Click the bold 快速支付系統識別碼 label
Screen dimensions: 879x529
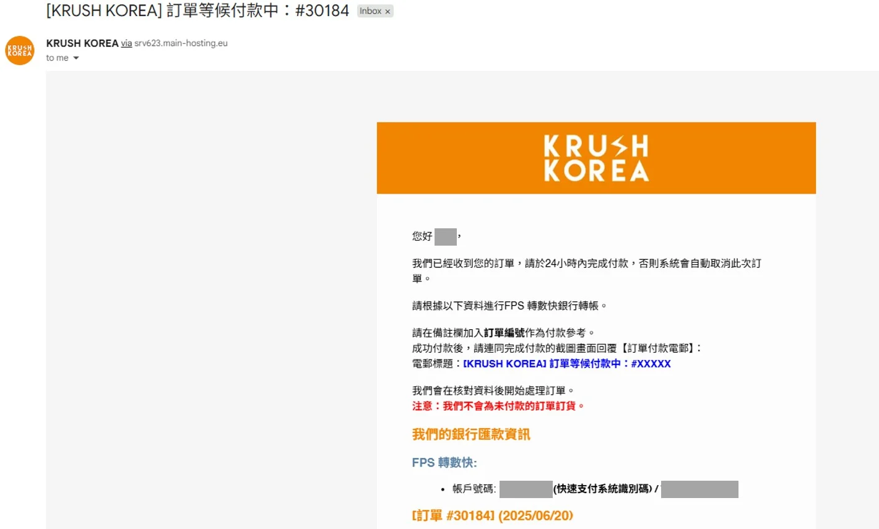coord(602,489)
